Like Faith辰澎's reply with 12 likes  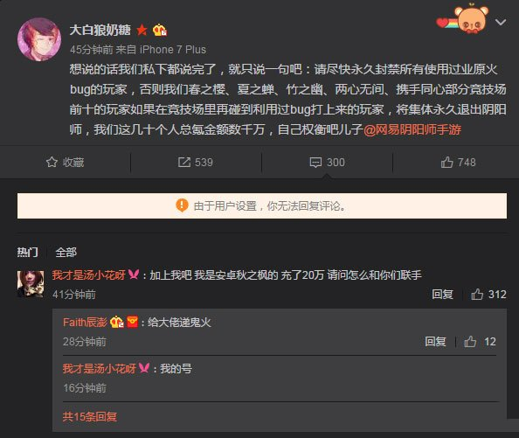[x=470, y=341]
